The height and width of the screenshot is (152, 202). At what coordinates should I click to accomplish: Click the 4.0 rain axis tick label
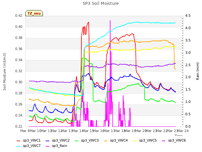click(x=188, y=28)
